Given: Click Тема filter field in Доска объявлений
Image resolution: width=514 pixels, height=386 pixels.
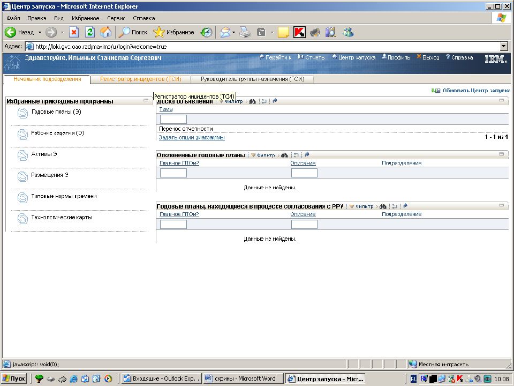Looking at the screenshot, I should [x=173, y=119].
